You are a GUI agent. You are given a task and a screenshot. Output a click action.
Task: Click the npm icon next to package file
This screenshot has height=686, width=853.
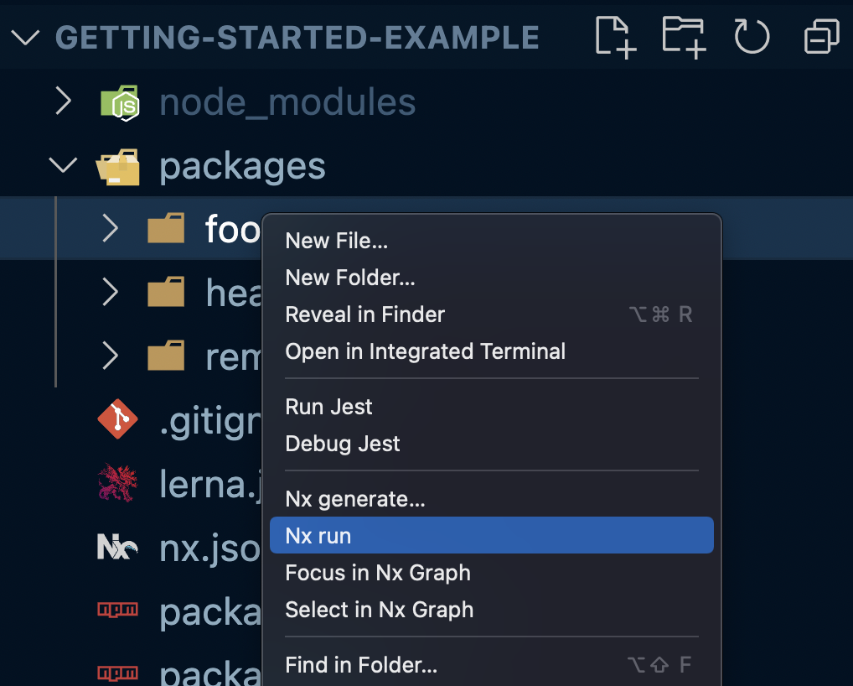pos(117,611)
